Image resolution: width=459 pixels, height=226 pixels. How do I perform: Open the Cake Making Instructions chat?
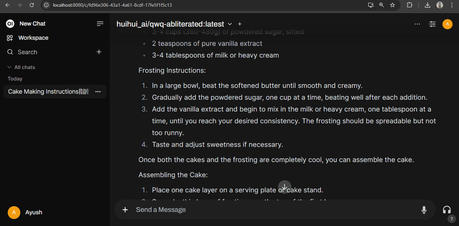[x=48, y=92]
